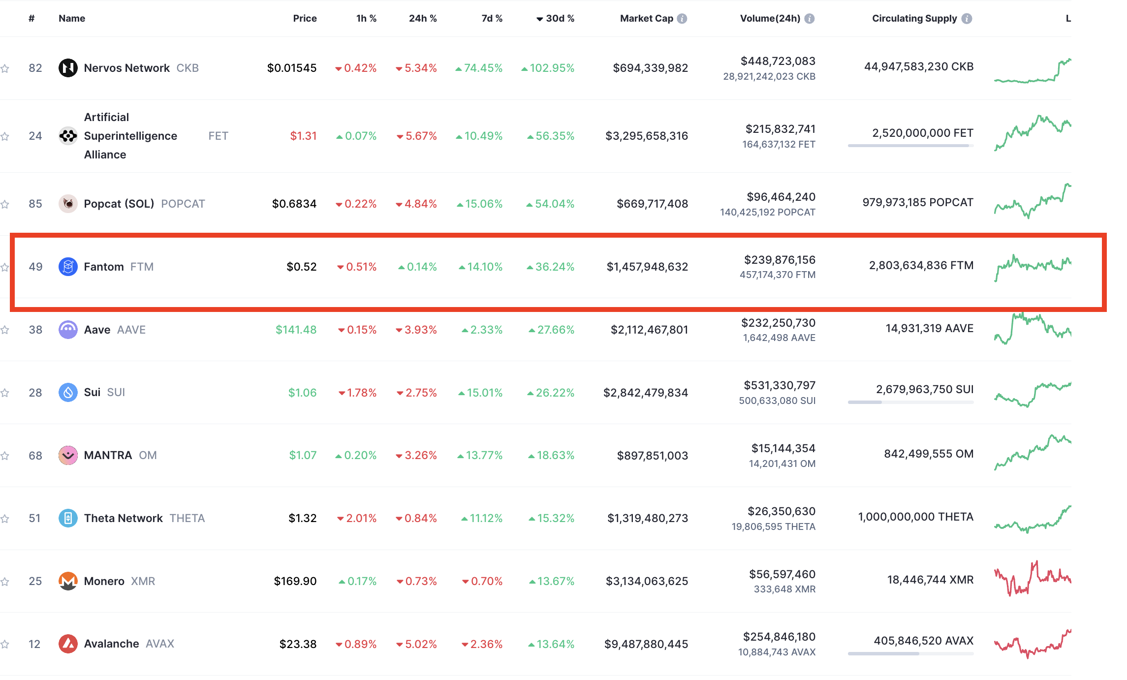
Task: Open MANTRA coin name link
Action: (108, 456)
